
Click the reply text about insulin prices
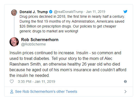[68, 64]
